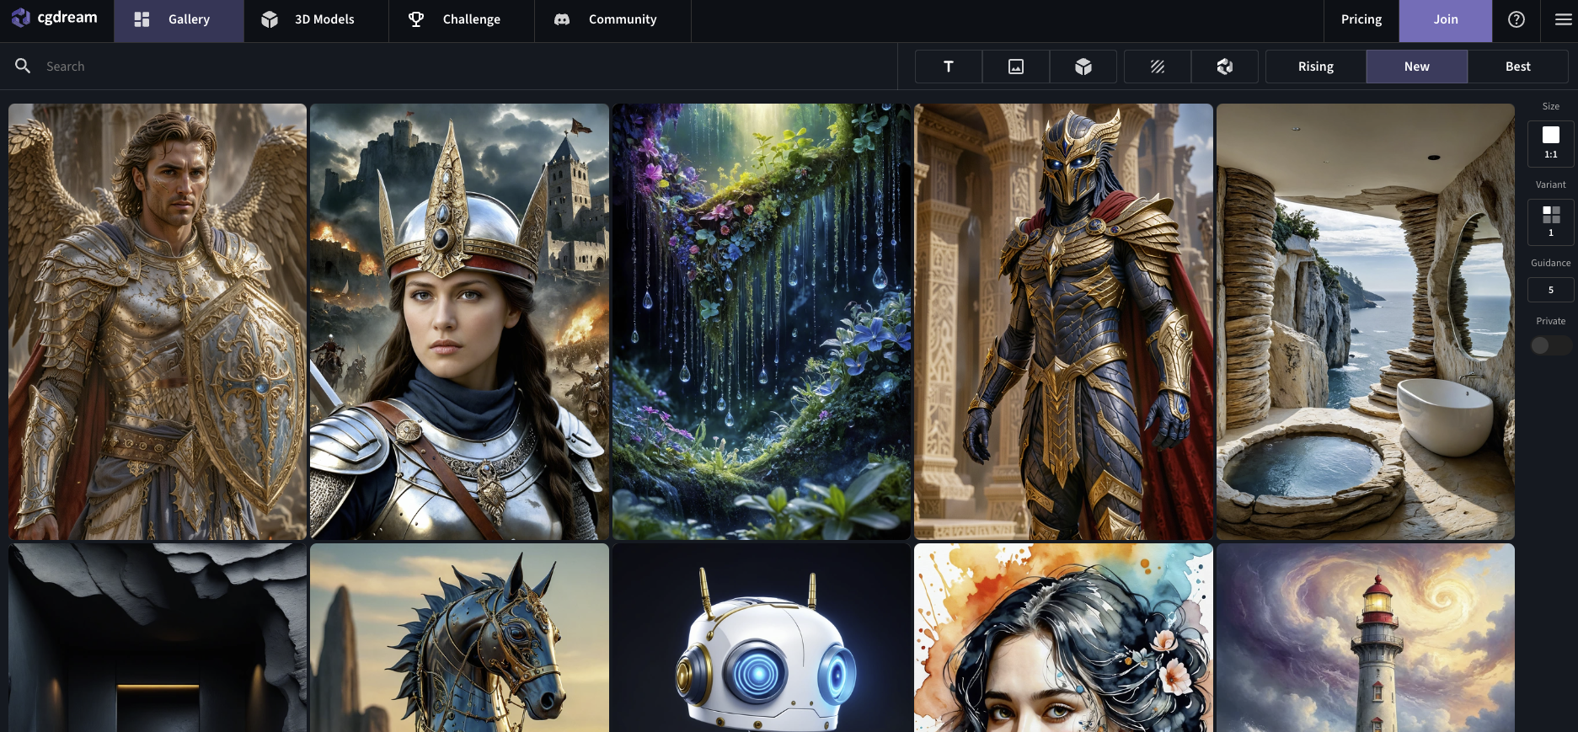The height and width of the screenshot is (732, 1578).
Task: Open the hamburger menu
Action: tap(1563, 20)
